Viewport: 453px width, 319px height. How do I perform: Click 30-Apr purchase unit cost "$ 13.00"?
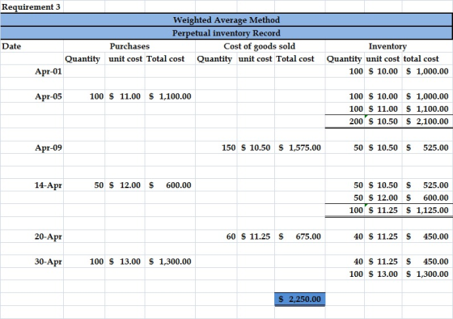click(x=125, y=262)
